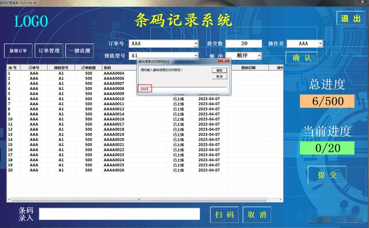Click 已上线 status in AAAA0026 row
This screenshot has width=369, height=228.
point(178,170)
